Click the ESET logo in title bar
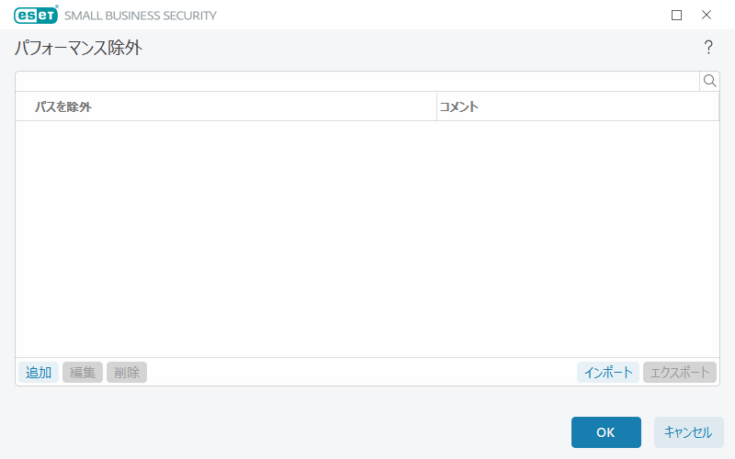 [x=36, y=15]
